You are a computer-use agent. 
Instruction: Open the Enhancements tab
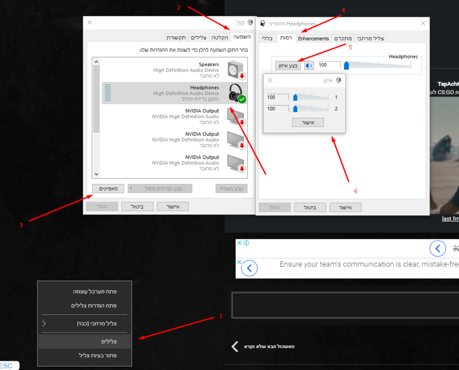point(313,38)
